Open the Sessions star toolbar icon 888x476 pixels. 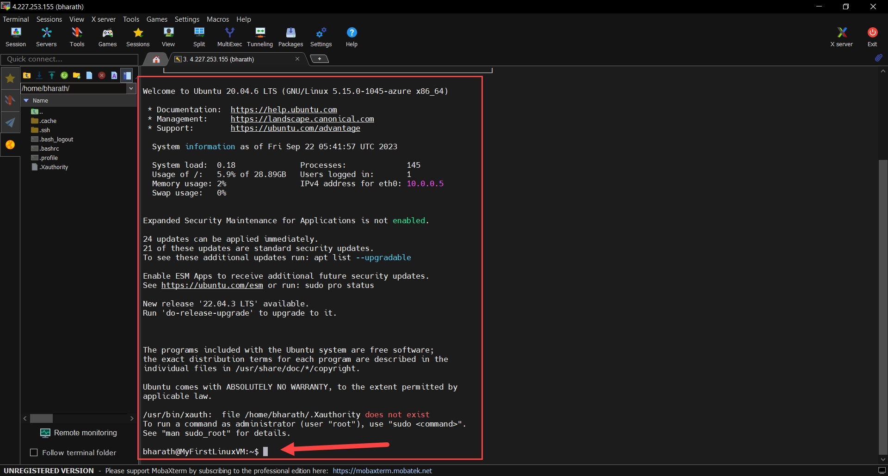pyautogui.click(x=138, y=37)
